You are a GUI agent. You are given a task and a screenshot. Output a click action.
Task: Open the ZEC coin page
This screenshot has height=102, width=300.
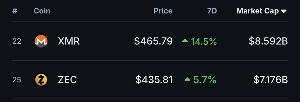tap(67, 80)
